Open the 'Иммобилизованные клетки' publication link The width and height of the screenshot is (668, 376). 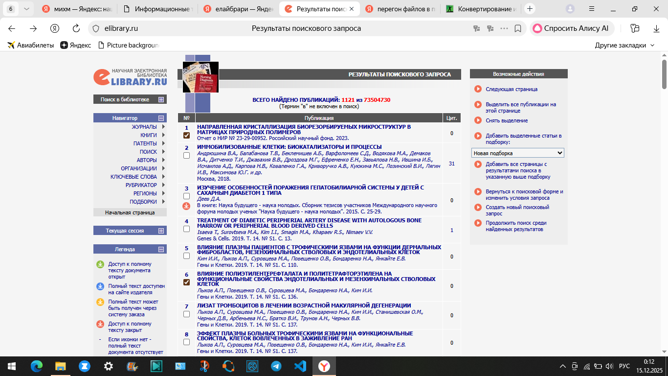point(289,147)
